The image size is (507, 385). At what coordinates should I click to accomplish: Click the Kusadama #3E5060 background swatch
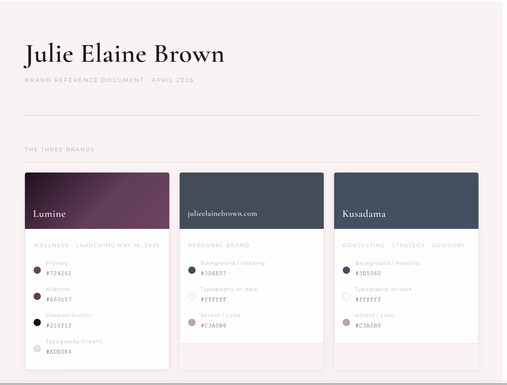pos(346,270)
